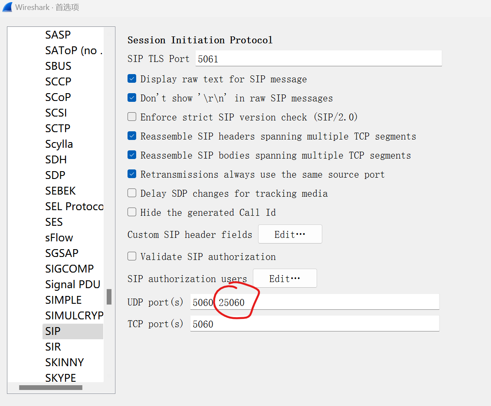The width and height of the screenshot is (491, 406).
Task: Uncheck Retransmissions always use same source port
Action: [132, 174]
